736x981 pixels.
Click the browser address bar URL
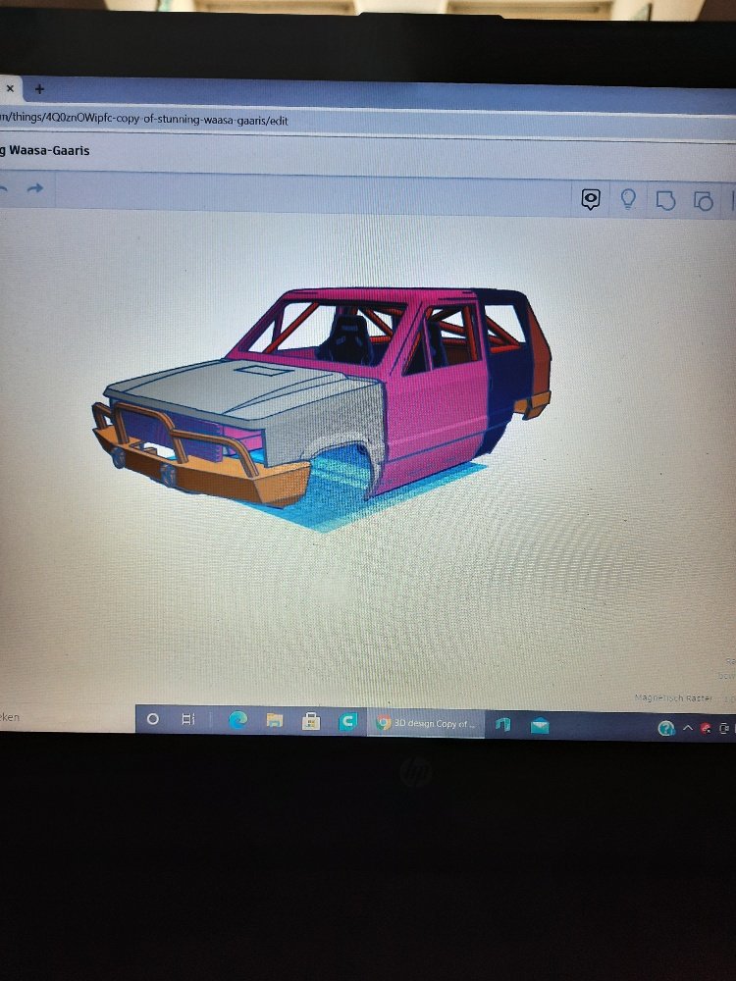coord(147,120)
